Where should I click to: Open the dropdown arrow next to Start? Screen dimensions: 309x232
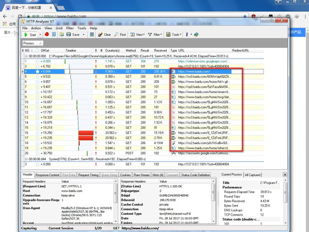tap(40, 35)
